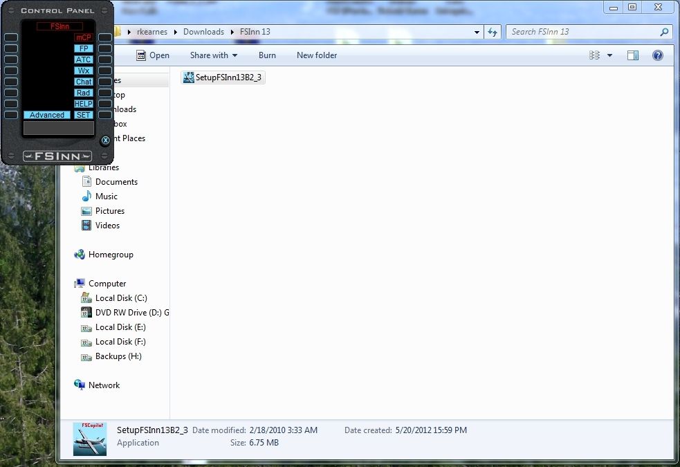Image resolution: width=680 pixels, height=467 pixels.
Task: Click the Local Disk (E:) drive icon
Action: 86,328
